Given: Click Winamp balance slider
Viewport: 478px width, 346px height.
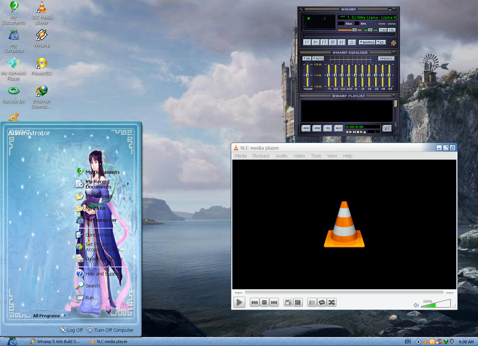Looking at the screenshot, I should [370, 30].
